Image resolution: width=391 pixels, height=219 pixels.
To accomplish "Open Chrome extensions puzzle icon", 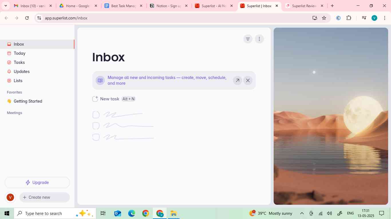I will pyautogui.click(x=349, y=18).
